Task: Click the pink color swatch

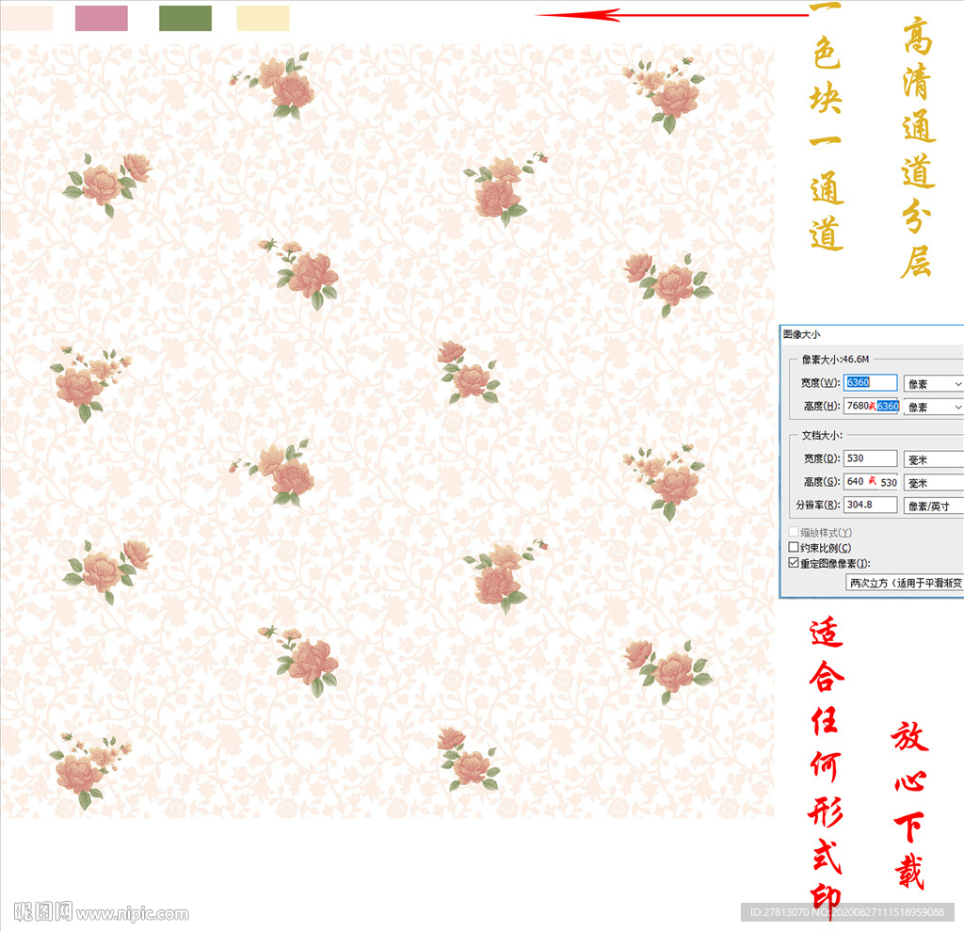Action: point(102,18)
